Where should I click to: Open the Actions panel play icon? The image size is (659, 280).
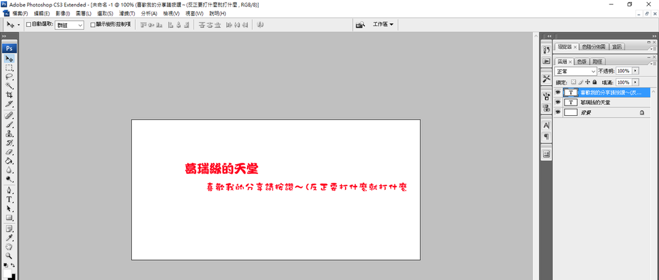(546, 61)
